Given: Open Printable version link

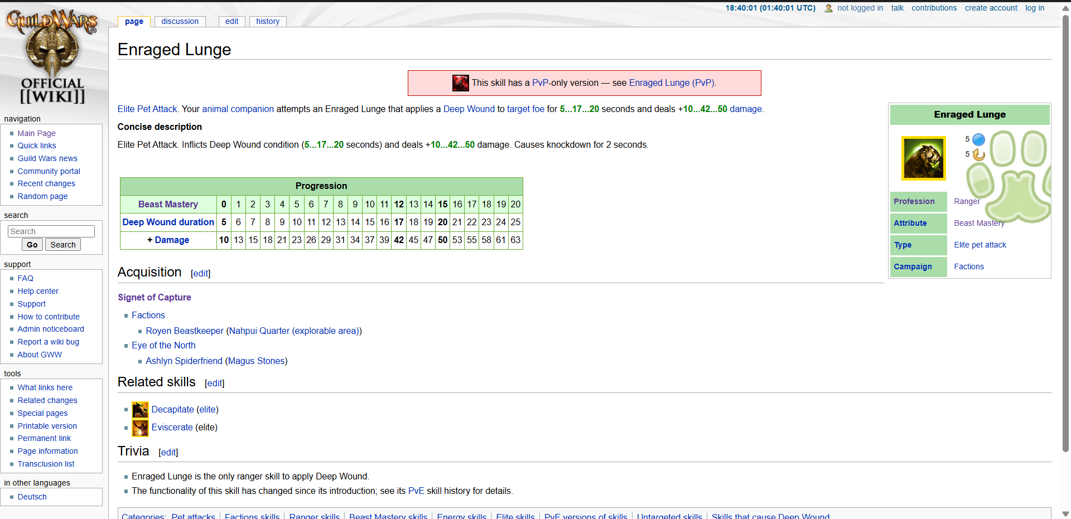Looking at the screenshot, I should coord(47,426).
